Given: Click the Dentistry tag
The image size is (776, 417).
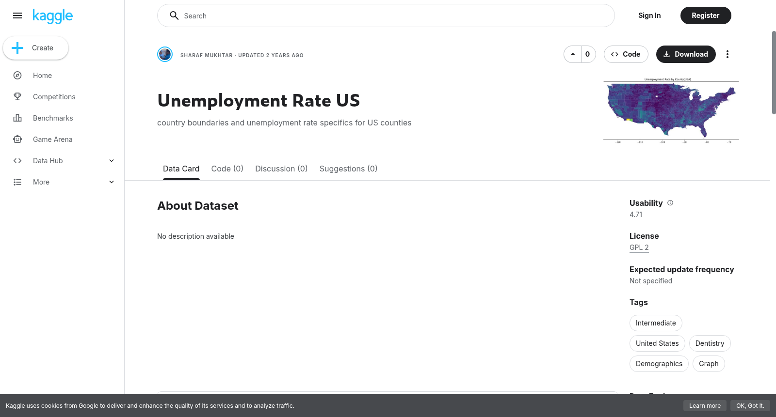Looking at the screenshot, I should pyautogui.click(x=710, y=343).
